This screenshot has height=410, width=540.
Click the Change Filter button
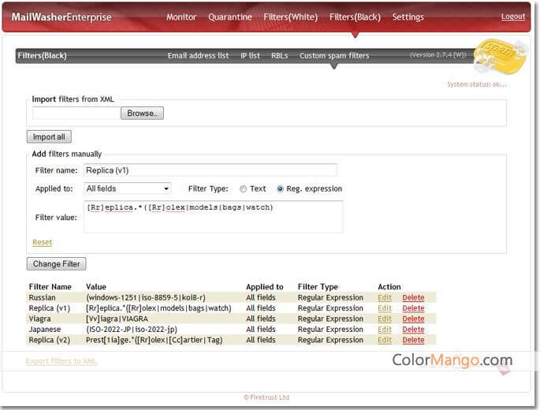[x=56, y=264]
